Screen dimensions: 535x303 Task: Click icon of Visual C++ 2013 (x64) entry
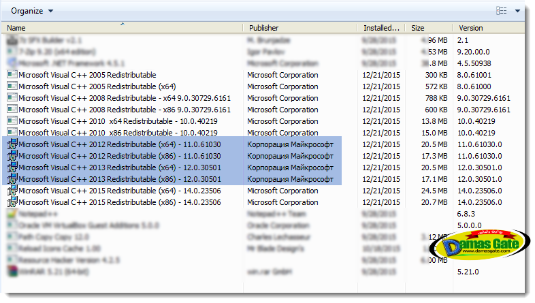tap(12, 168)
